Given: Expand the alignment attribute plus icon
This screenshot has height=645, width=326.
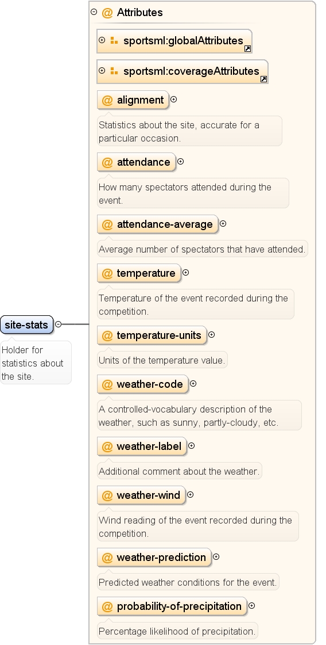Looking at the screenshot, I should [x=174, y=99].
